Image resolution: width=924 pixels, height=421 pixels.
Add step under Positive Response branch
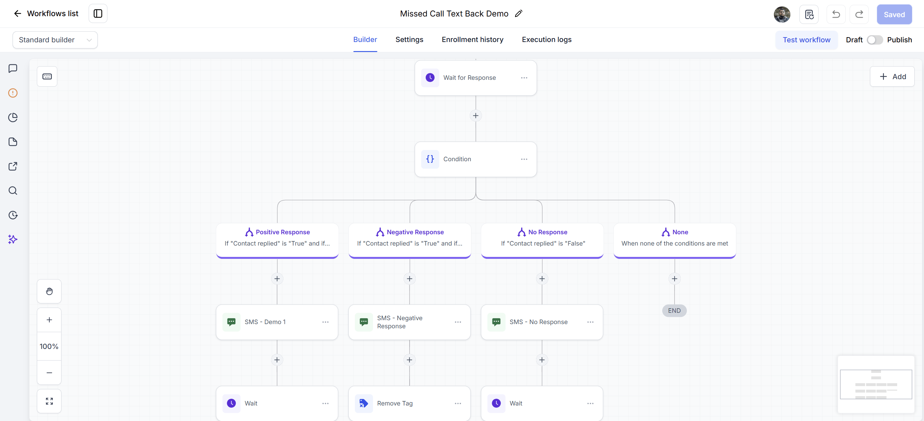point(277,279)
